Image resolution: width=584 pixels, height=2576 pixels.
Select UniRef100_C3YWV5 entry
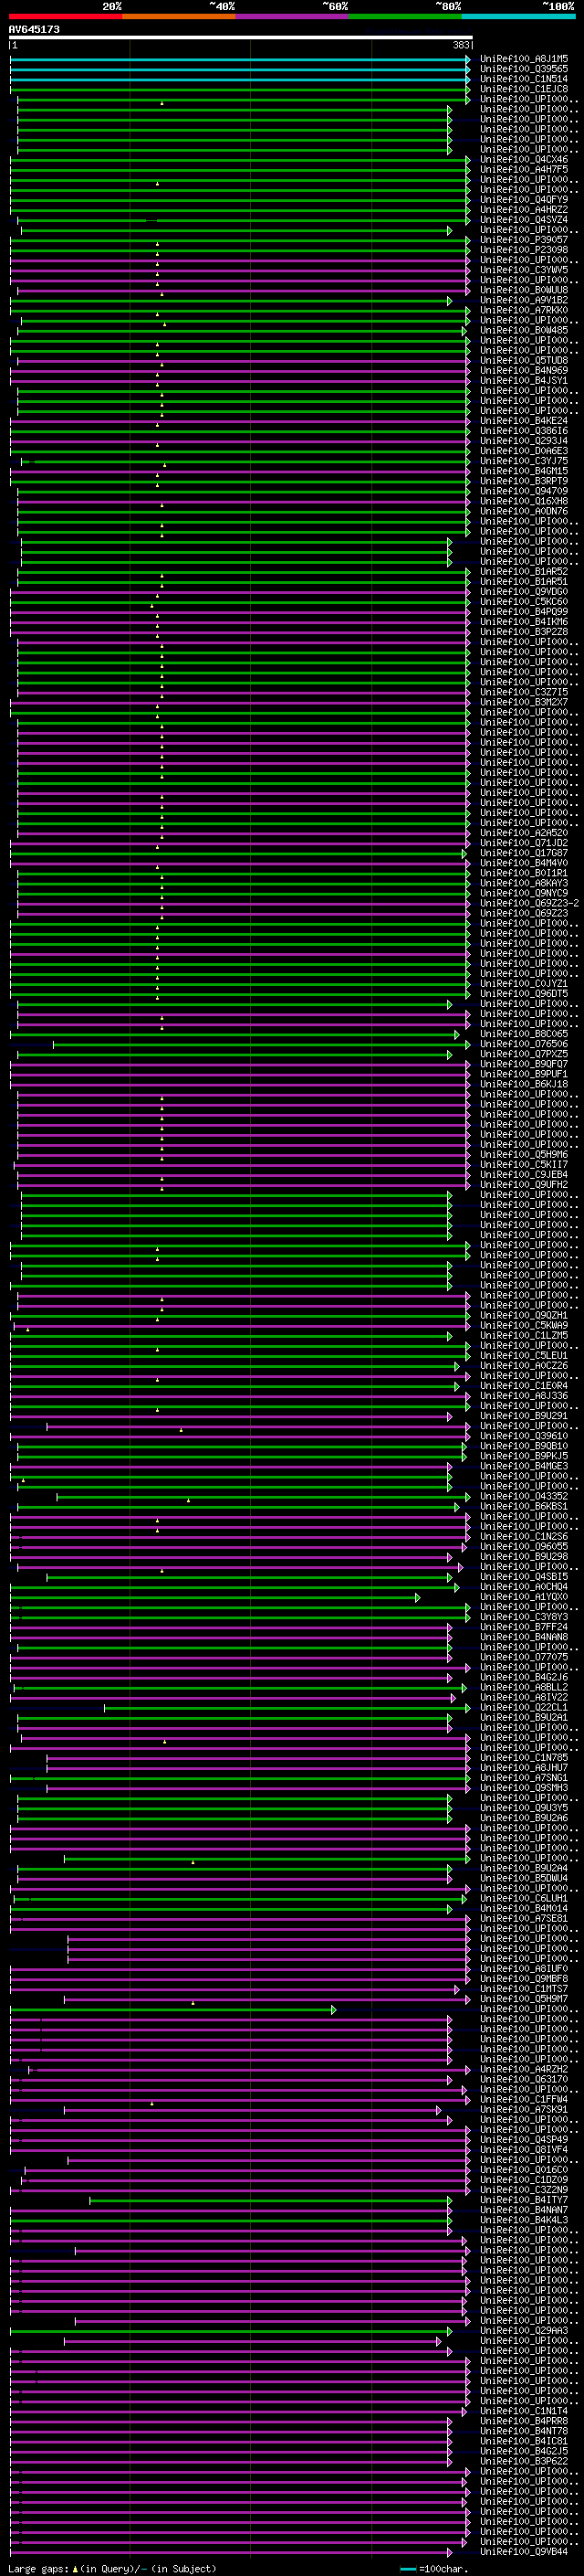(524, 270)
